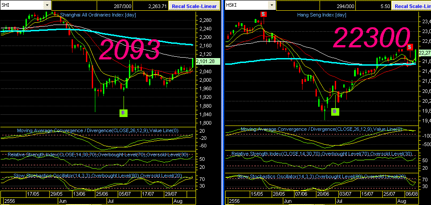Click the 19,4 price level on Hang Seng scale
This screenshot has width=431, height=205.
point(426,121)
